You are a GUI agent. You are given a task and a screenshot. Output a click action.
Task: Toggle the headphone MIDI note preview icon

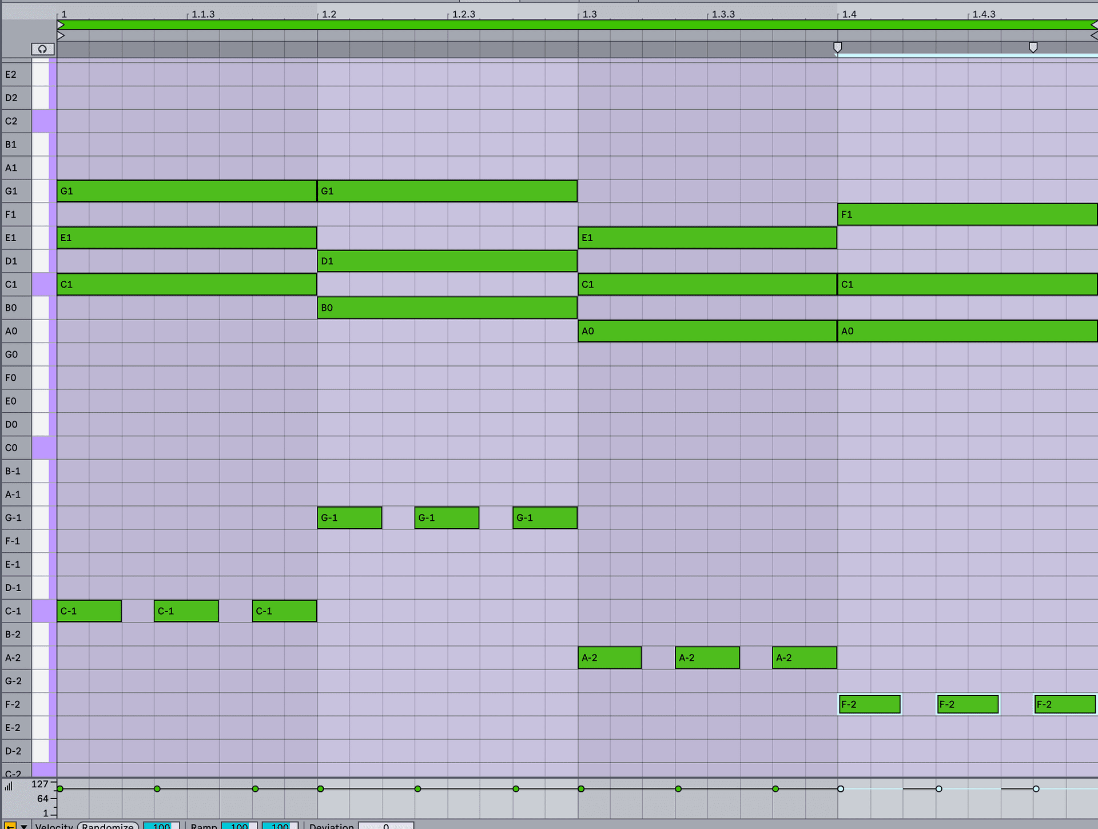coord(43,49)
